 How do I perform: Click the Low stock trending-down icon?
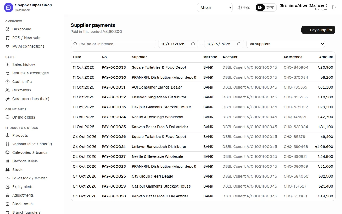[7, 178]
